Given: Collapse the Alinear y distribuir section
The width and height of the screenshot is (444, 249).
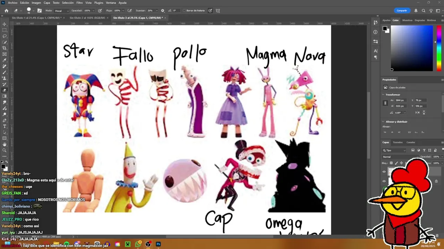Looking at the screenshot, I should [x=383, y=122].
